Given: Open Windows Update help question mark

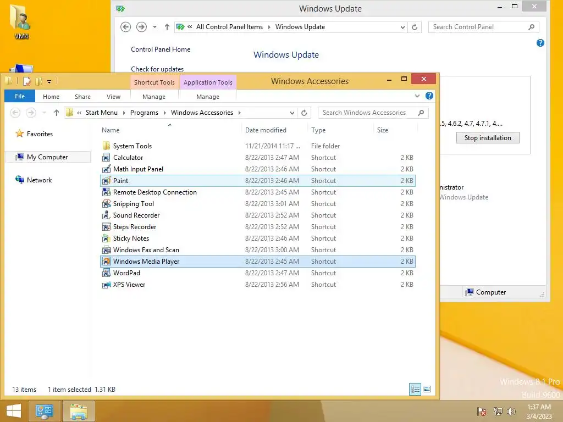Looking at the screenshot, I should click(540, 43).
